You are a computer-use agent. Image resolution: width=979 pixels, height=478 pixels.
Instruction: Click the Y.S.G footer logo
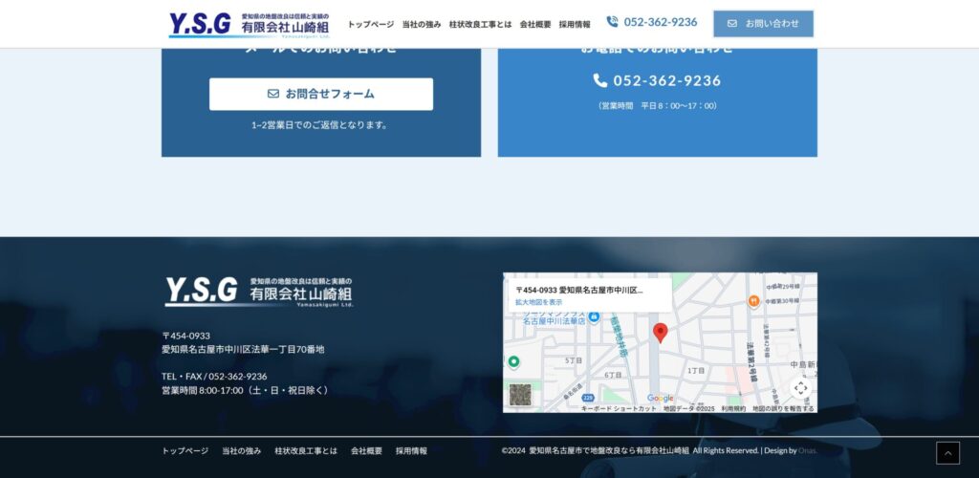click(258, 292)
